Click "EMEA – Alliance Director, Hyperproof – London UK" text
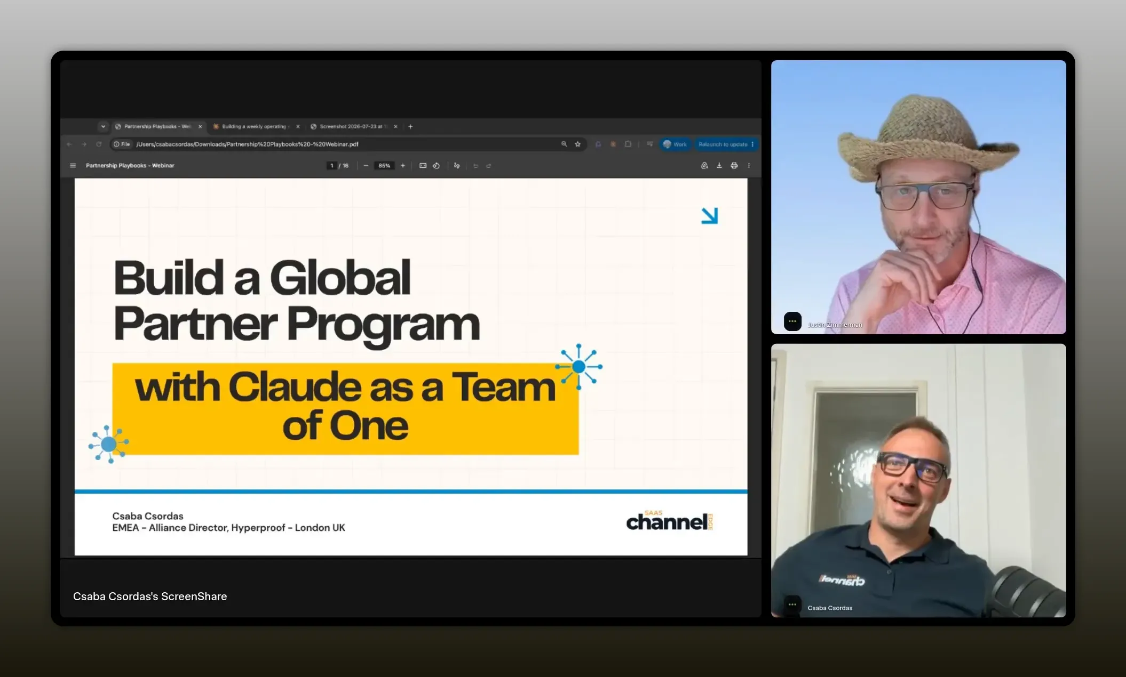The width and height of the screenshot is (1126, 677). point(228,528)
